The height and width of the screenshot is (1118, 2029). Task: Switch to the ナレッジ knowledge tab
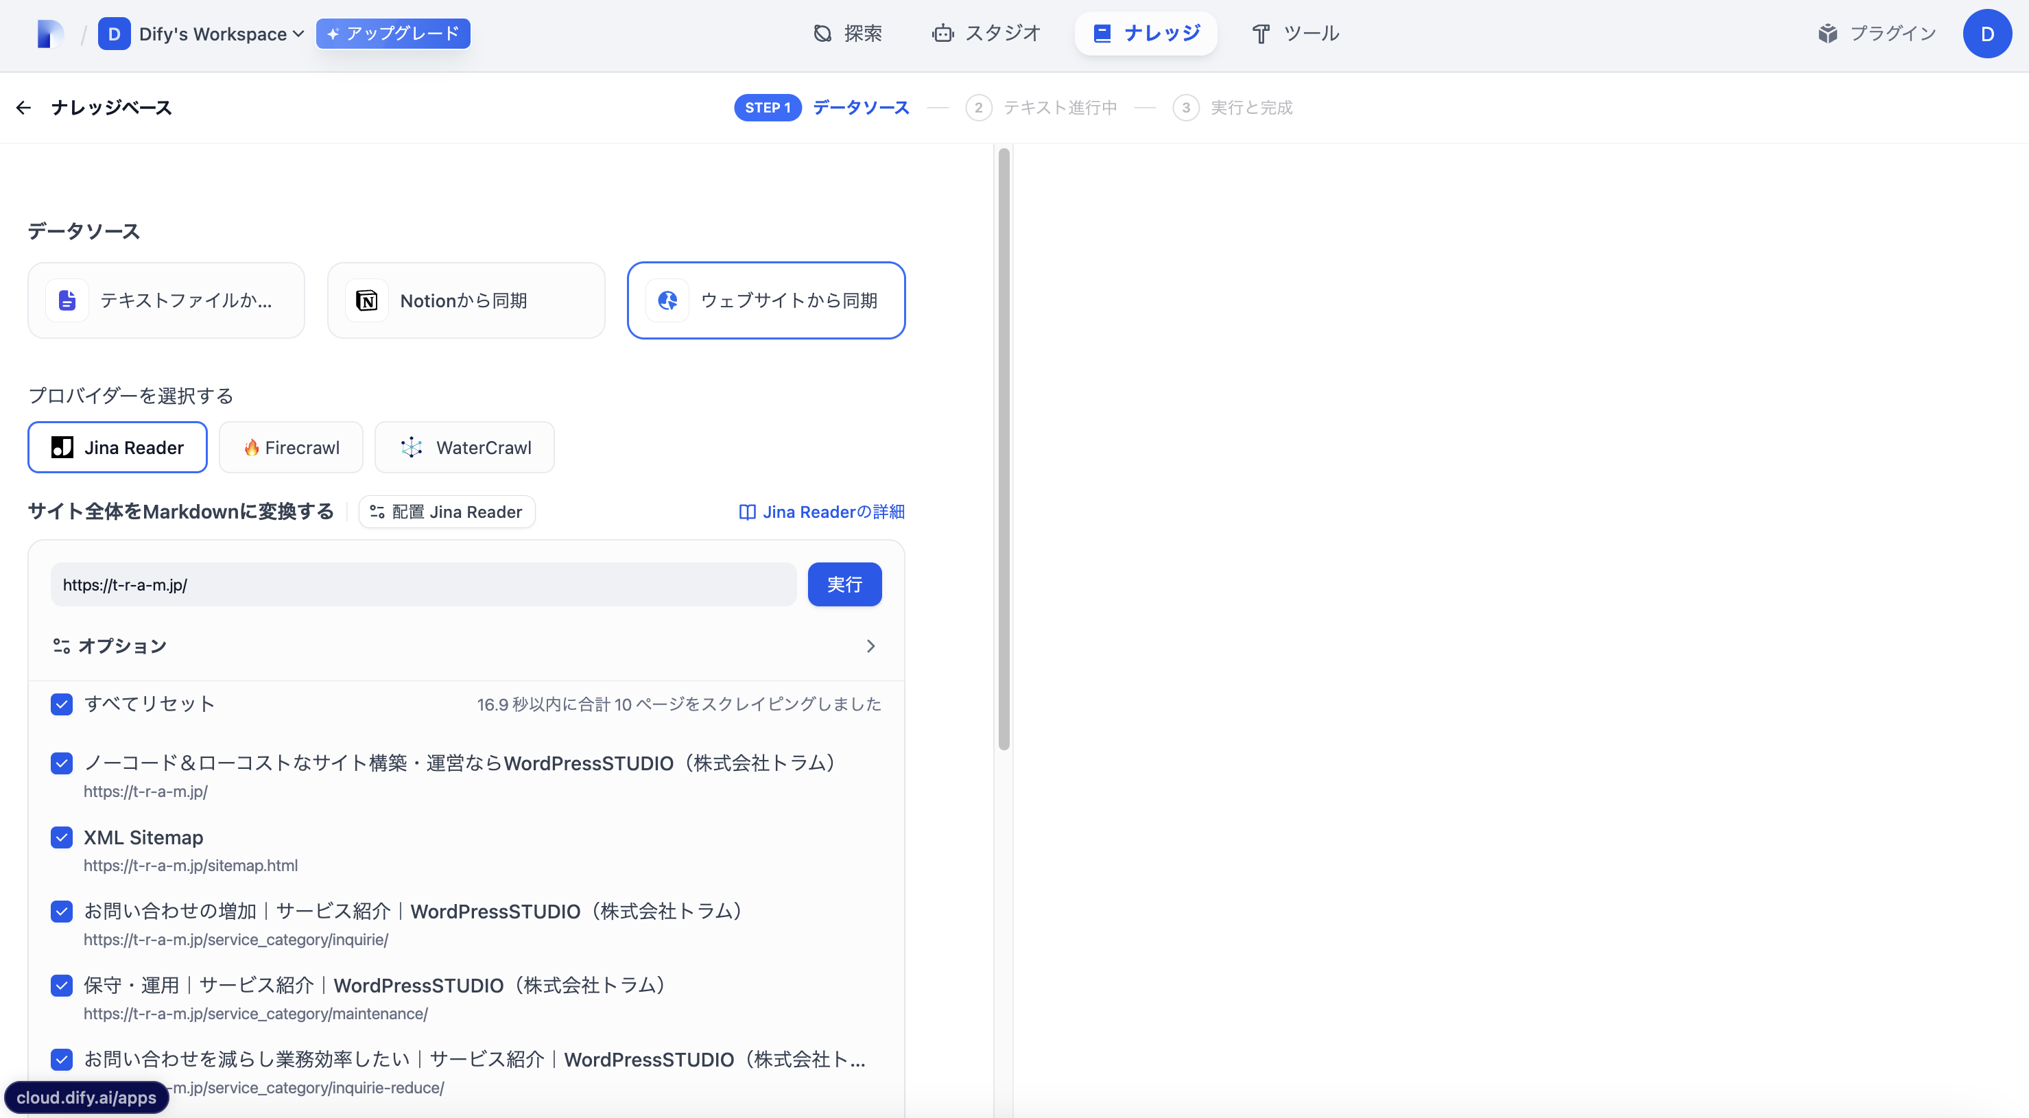coord(1146,33)
